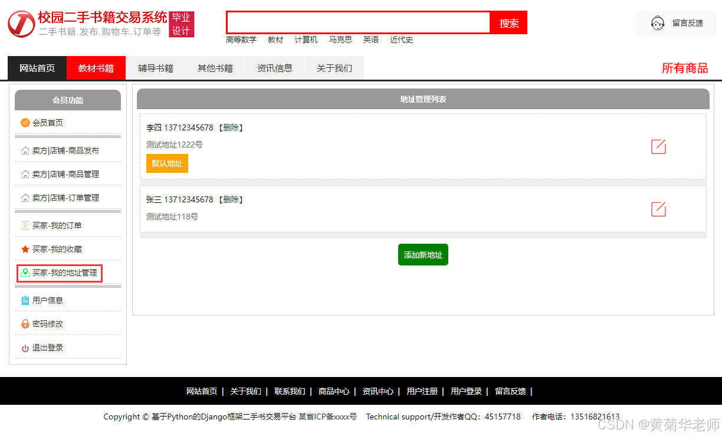
Task: Select 计算机 search keyword
Action: 306,40
